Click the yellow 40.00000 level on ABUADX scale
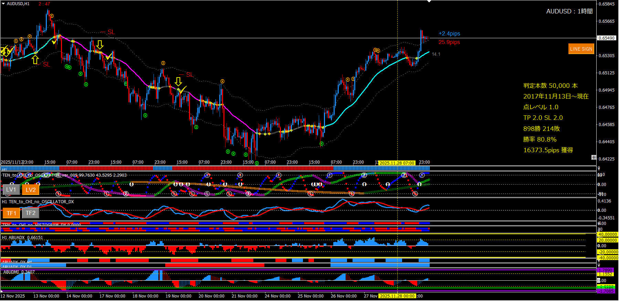This screenshot has width=619, height=301. point(607,235)
